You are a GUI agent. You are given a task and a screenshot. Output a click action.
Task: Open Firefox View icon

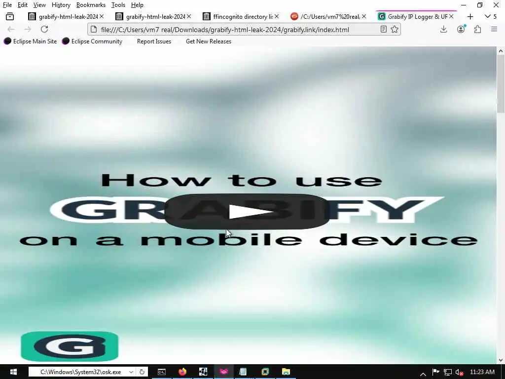(x=10, y=16)
